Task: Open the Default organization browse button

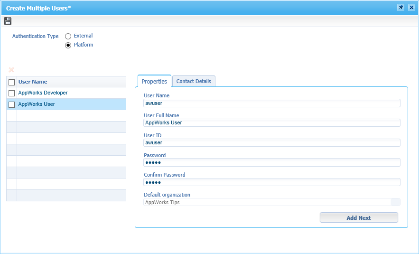Action: tap(395, 202)
